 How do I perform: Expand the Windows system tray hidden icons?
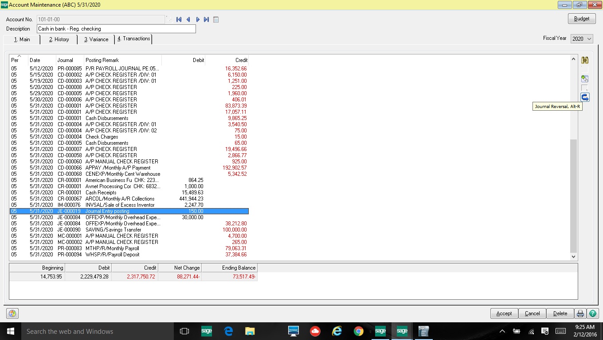point(502,331)
